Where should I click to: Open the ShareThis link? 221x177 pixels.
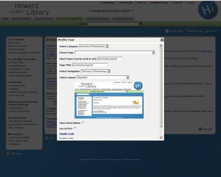[x=207, y=129]
